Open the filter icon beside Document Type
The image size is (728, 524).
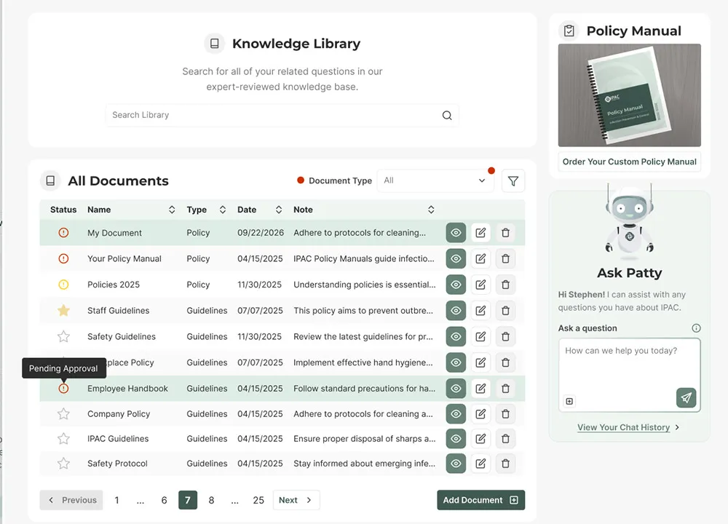(x=513, y=180)
